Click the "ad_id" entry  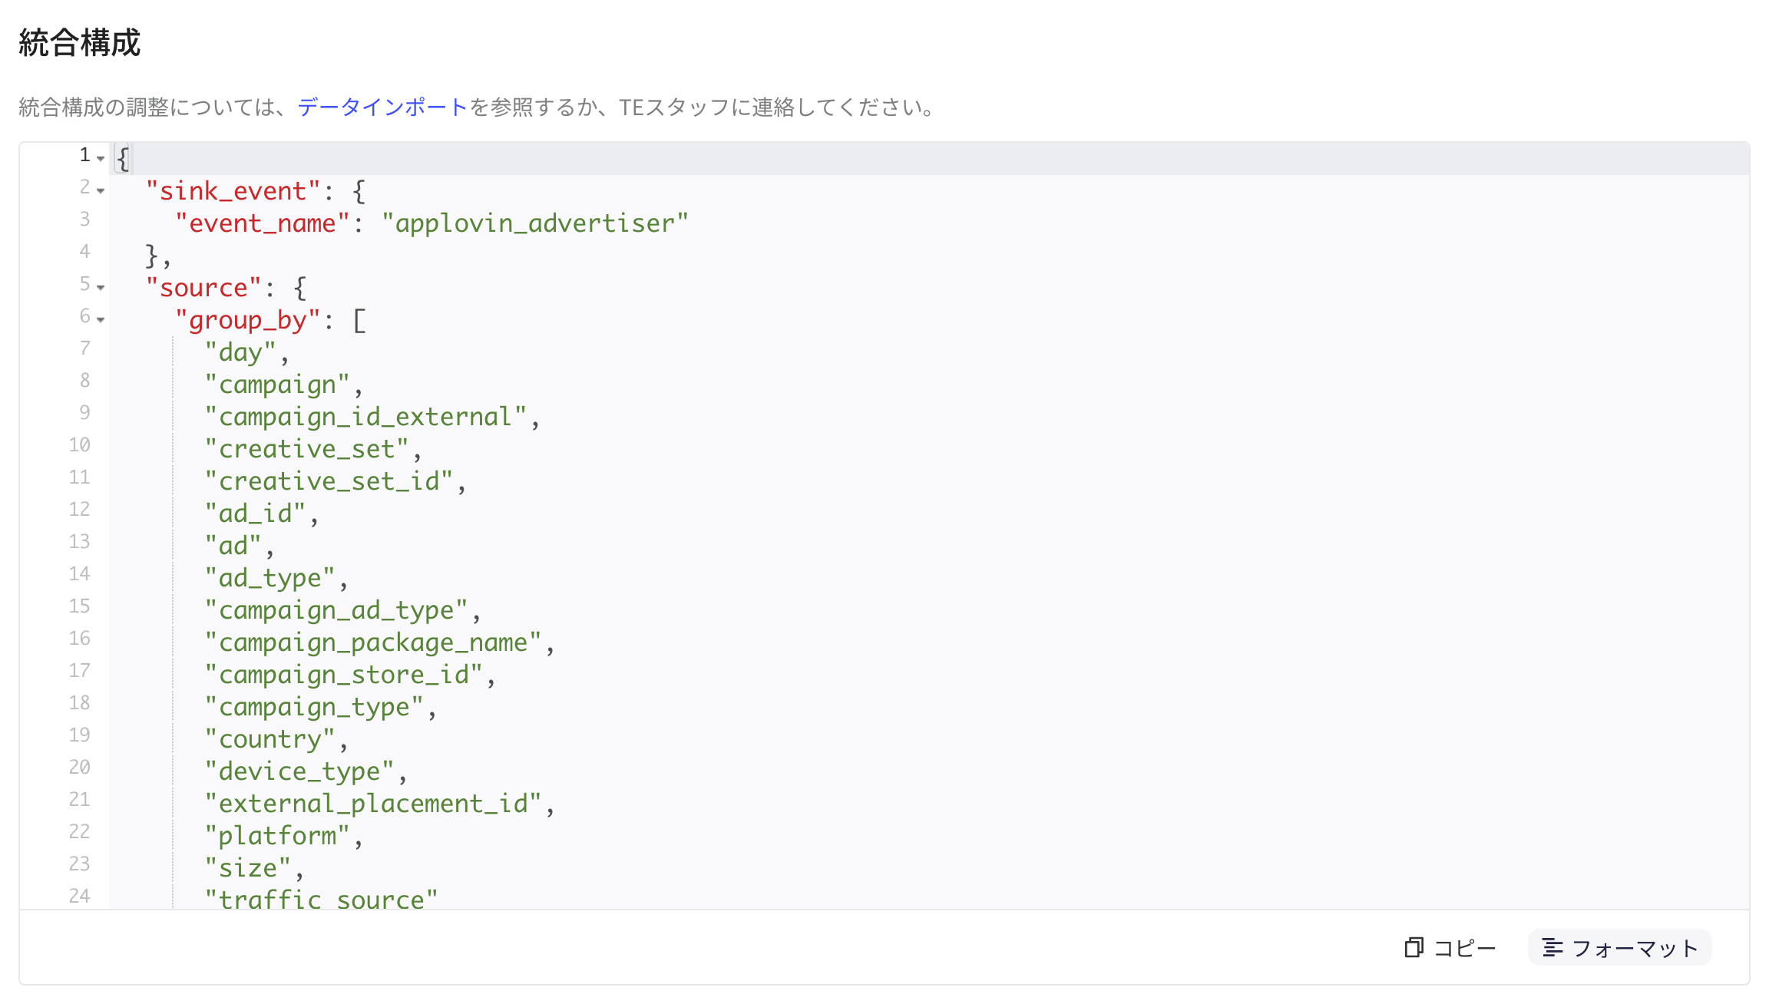[255, 514]
